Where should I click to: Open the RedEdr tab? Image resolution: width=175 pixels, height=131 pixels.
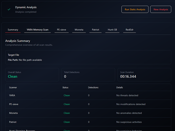tap(129, 30)
